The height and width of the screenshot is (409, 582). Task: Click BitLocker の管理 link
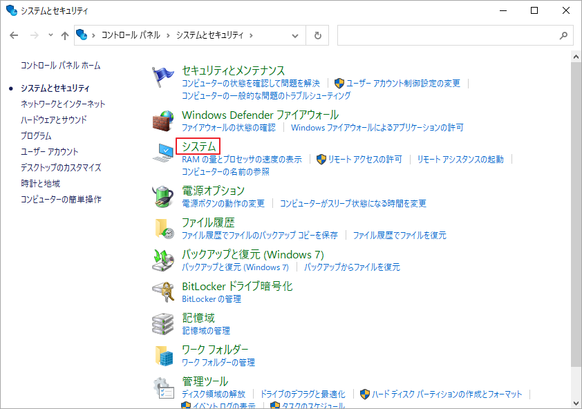click(x=212, y=299)
